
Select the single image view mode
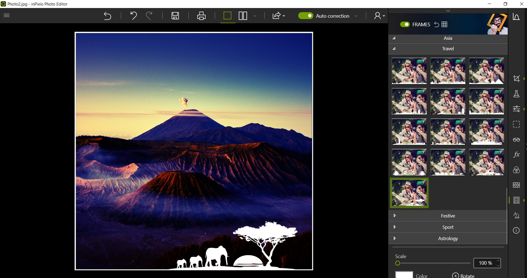[x=227, y=16]
